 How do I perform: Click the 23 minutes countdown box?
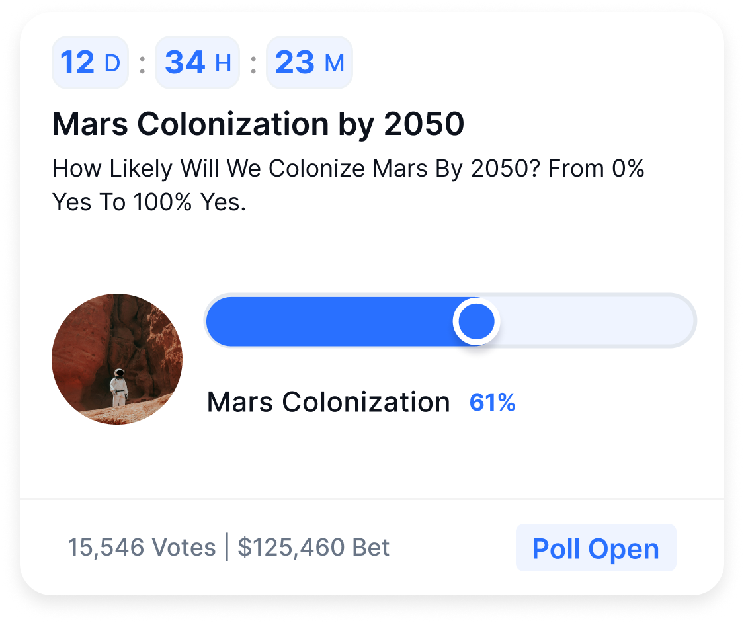pos(309,63)
